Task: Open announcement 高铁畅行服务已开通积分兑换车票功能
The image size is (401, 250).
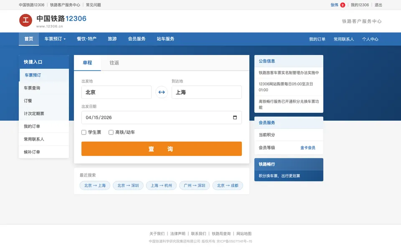Action: [x=289, y=104]
